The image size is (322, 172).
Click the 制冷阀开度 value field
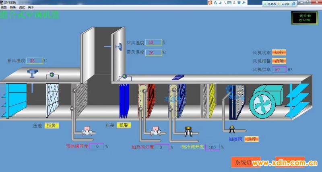click(213, 147)
